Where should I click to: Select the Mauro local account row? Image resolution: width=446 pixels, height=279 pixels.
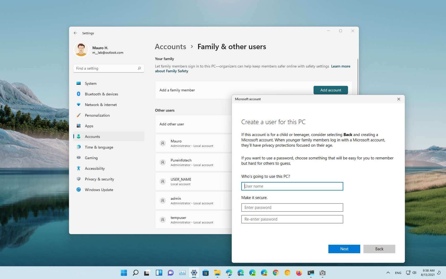[193, 143]
